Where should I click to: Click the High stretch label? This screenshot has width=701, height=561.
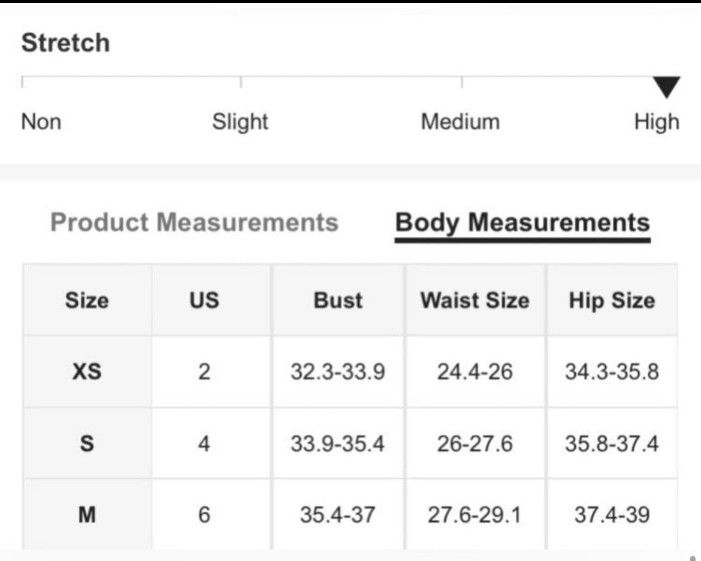point(657,122)
